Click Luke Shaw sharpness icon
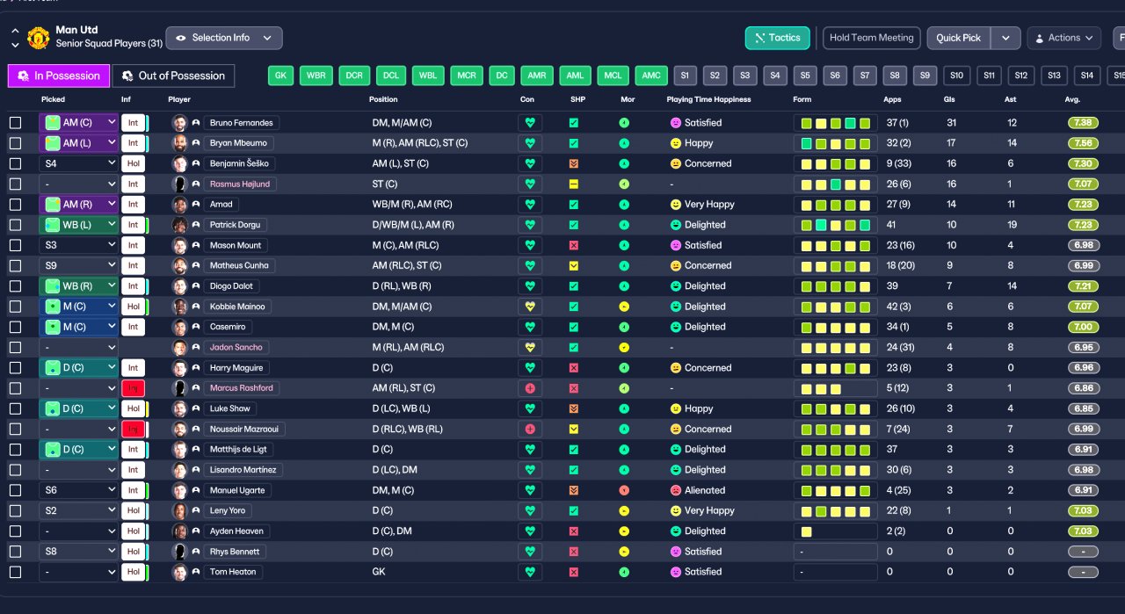The image size is (1125, 614). click(574, 408)
